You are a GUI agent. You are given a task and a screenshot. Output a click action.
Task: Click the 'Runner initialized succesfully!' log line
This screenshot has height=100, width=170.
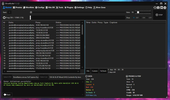point(17,81)
